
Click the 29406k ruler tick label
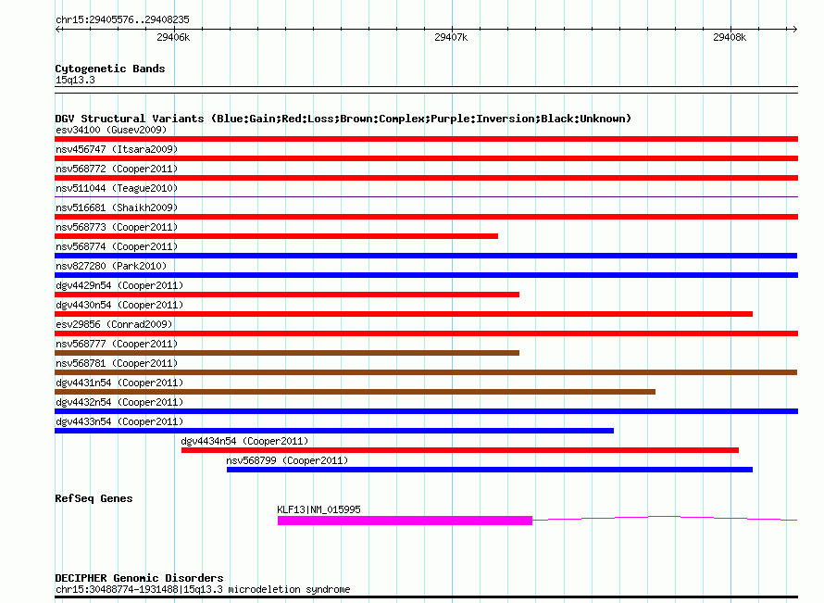click(173, 37)
